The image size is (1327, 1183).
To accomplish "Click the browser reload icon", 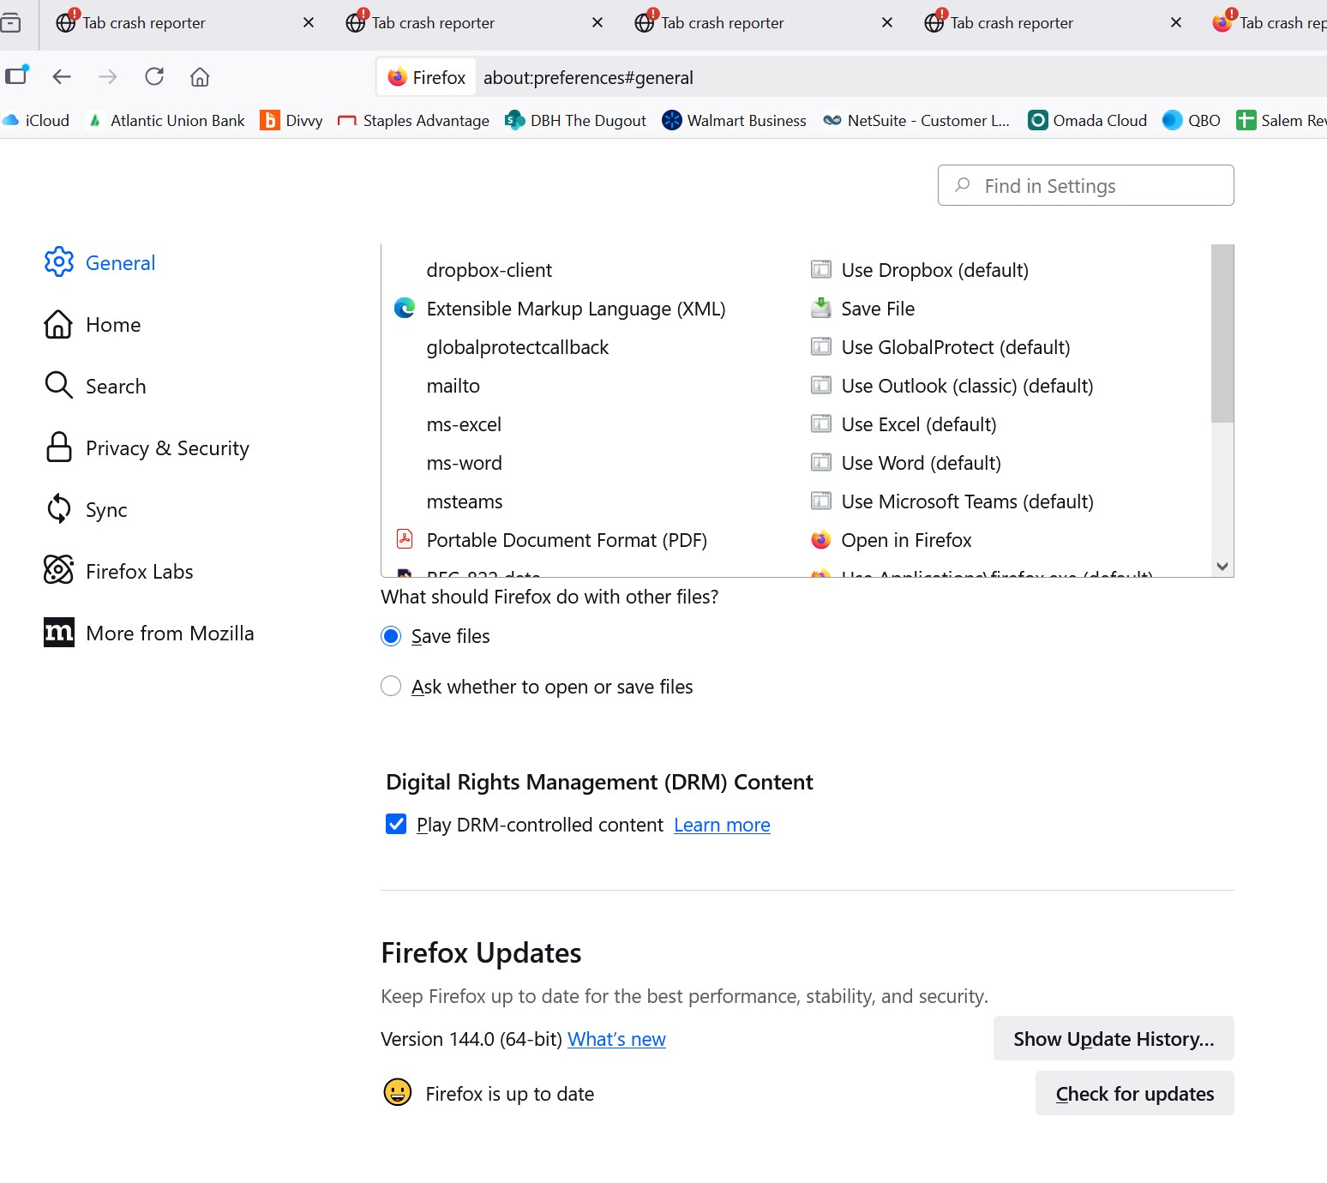I will (x=154, y=77).
